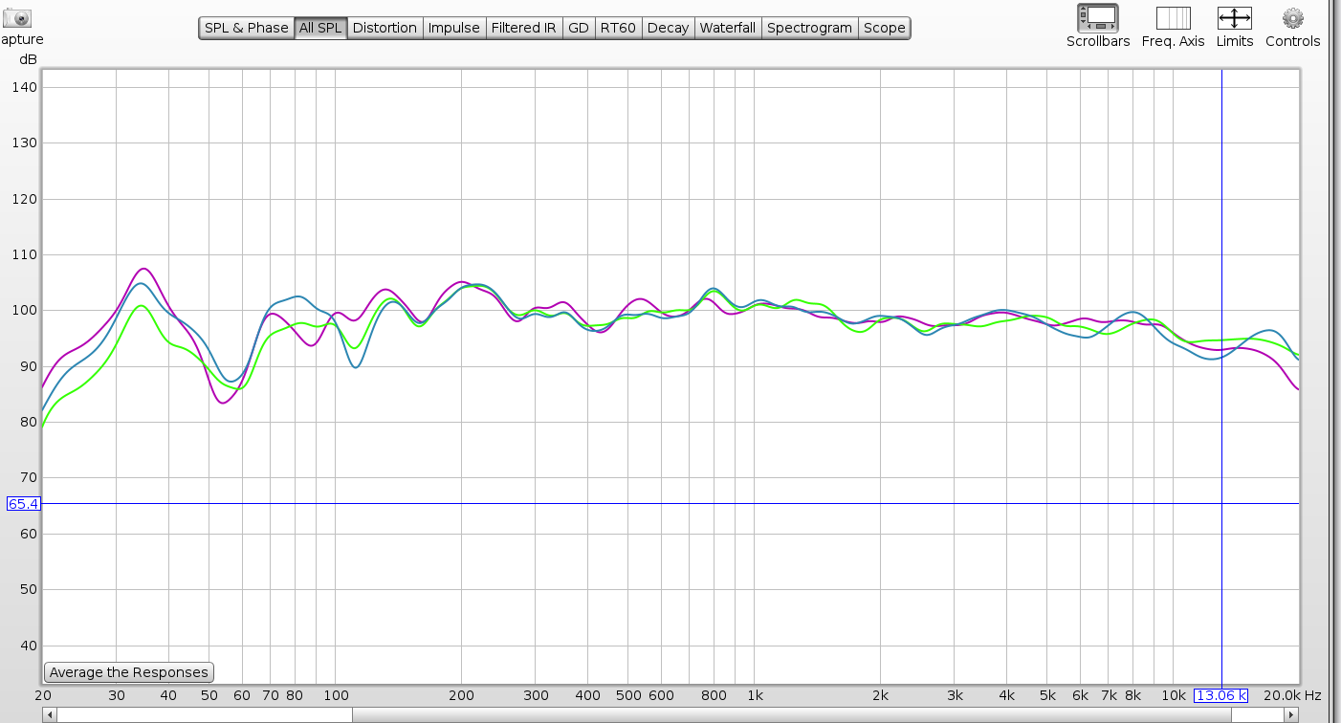Open the Distortion tab

tap(385, 28)
